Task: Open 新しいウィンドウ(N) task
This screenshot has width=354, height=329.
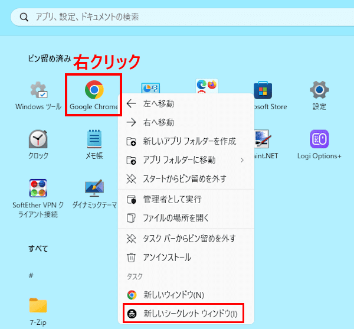Action: [186, 295]
